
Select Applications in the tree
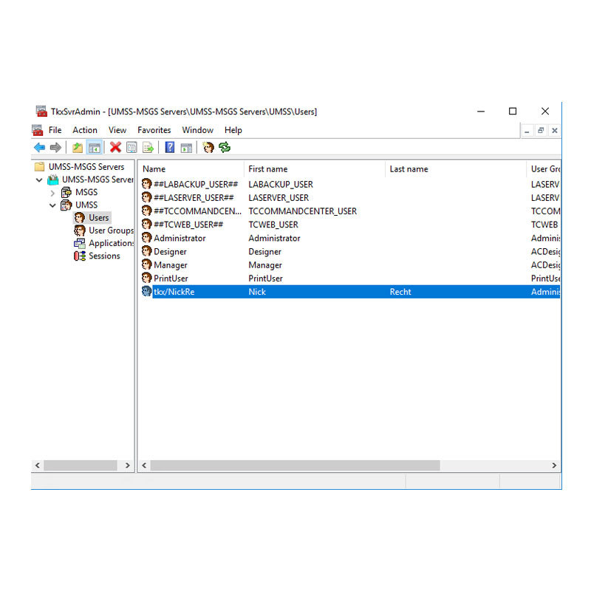click(x=112, y=243)
